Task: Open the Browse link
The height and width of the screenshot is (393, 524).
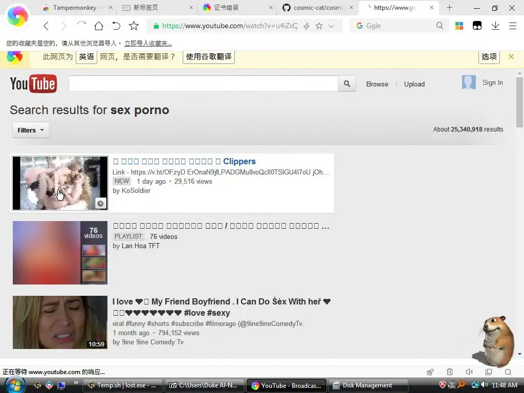Action: (377, 84)
